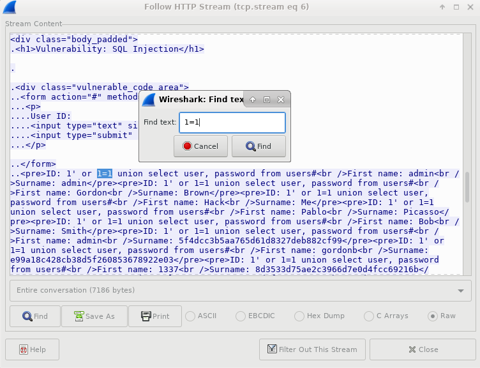Click the 'User ID:' text line
The image size is (480, 368).
[x=41, y=116]
